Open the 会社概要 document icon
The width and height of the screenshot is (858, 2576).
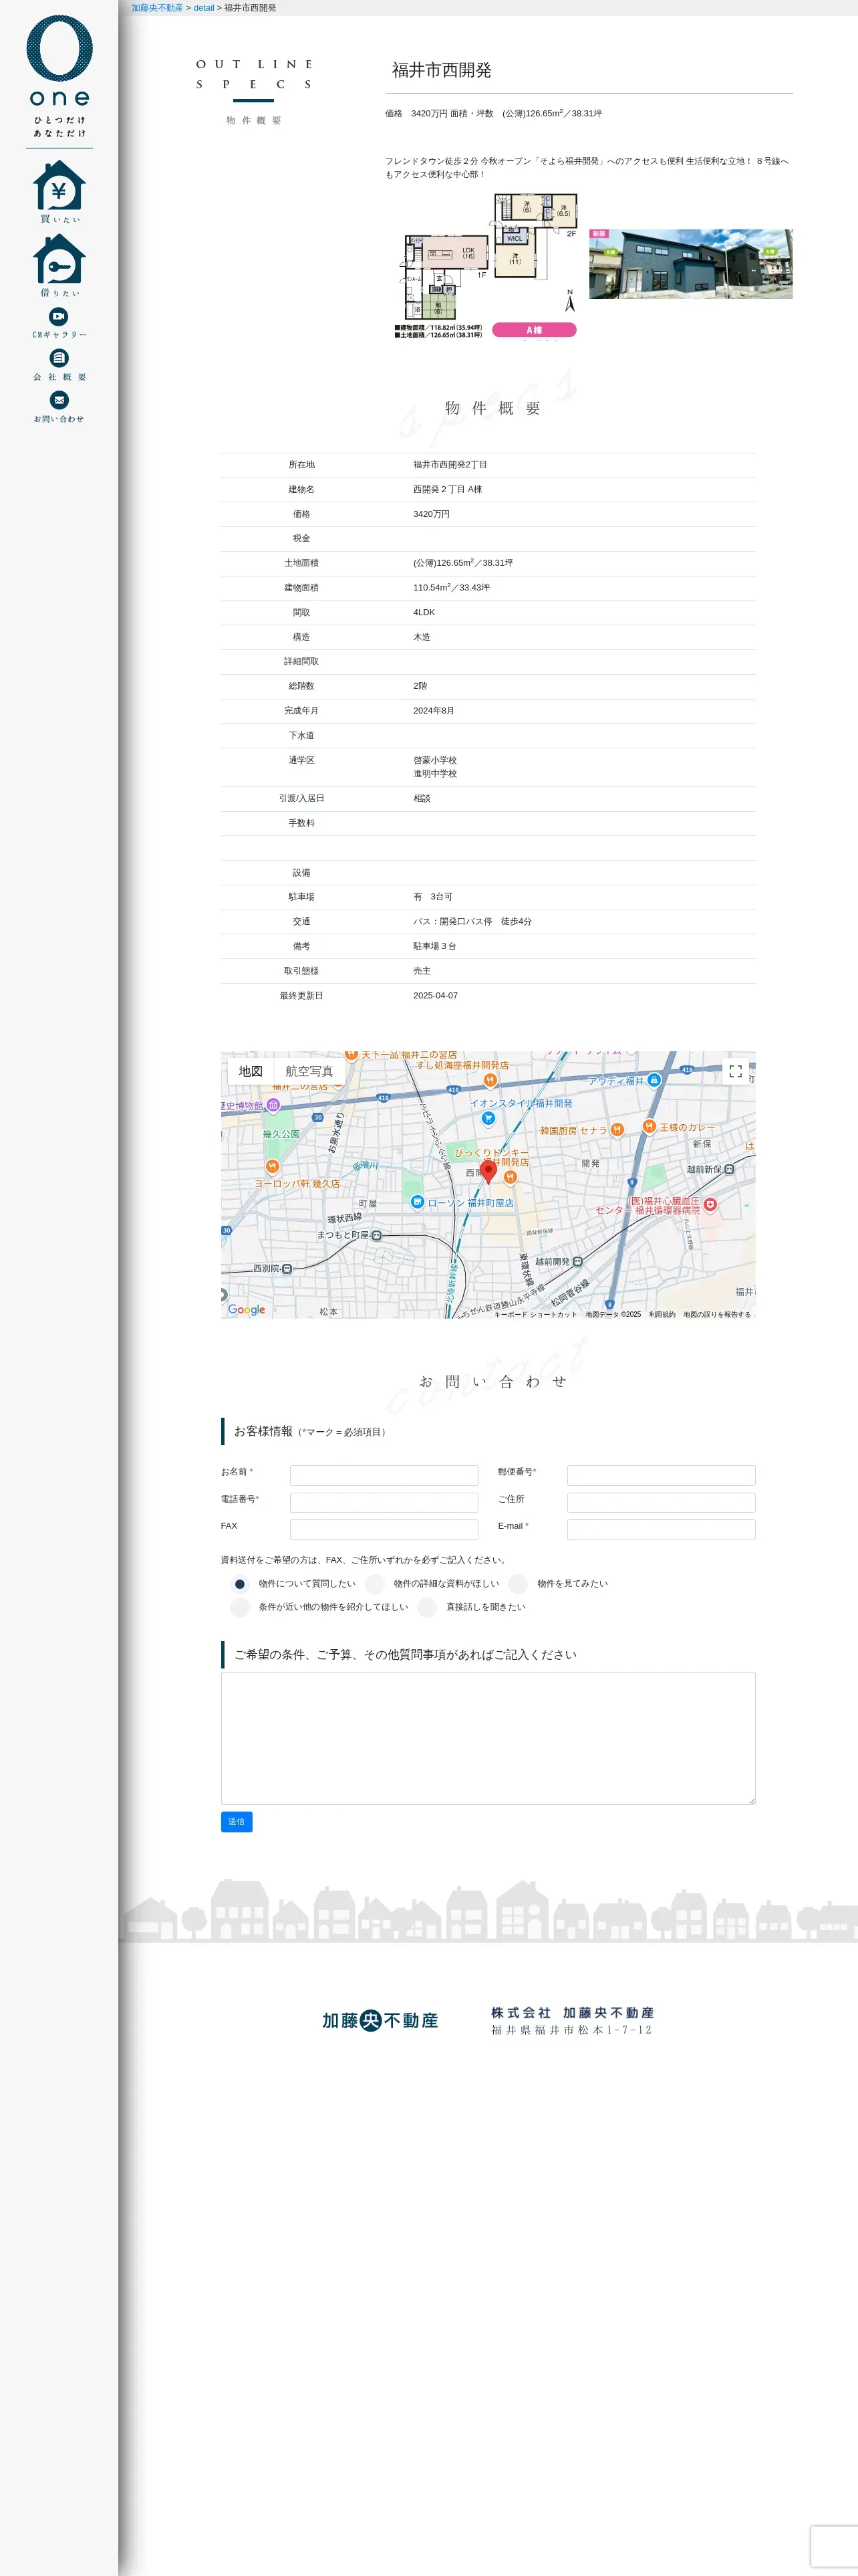pos(59,364)
